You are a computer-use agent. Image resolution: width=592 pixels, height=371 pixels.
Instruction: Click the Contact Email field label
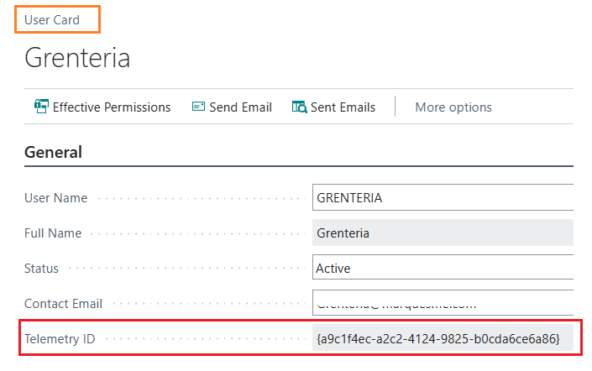[x=64, y=303]
